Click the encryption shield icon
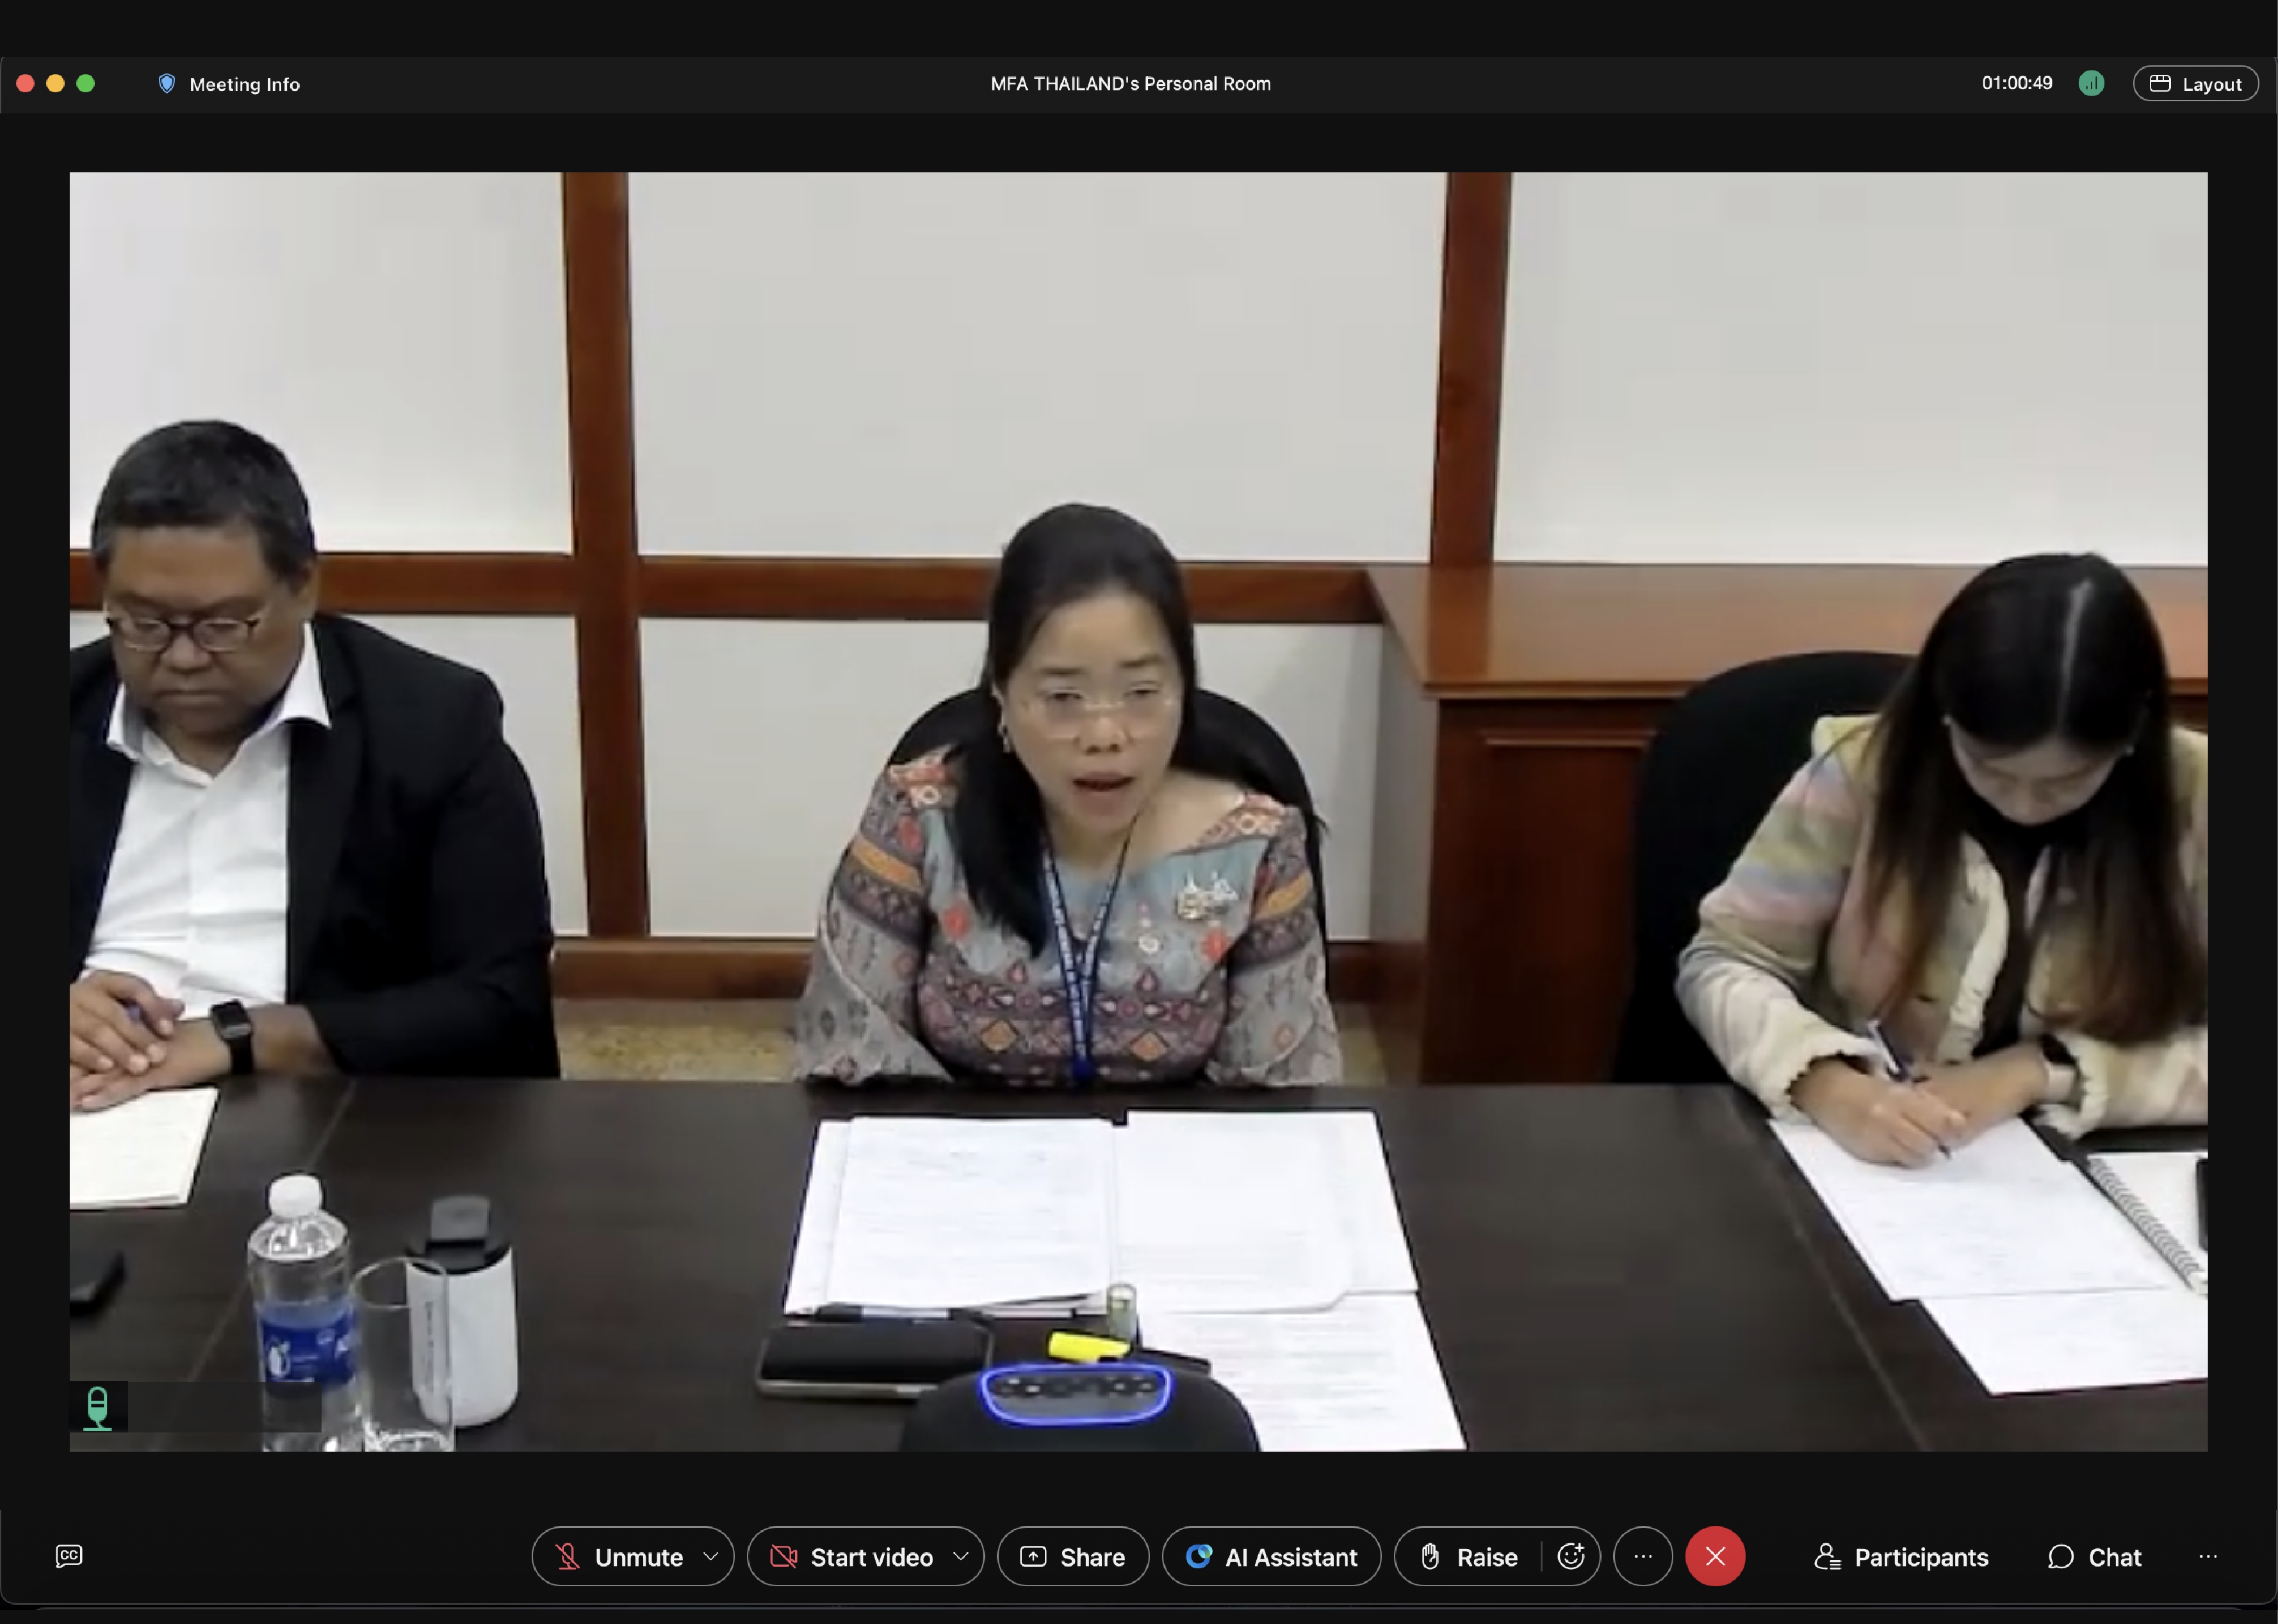The height and width of the screenshot is (1624, 2278). pyautogui.click(x=167, y=84)
